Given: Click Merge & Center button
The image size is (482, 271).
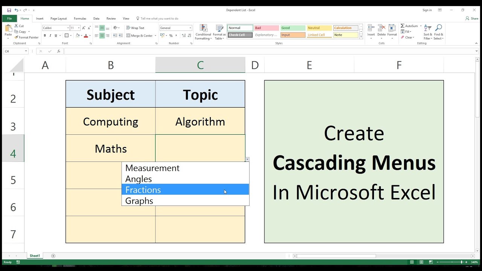Looking at the screenshot, I should 139,36.
